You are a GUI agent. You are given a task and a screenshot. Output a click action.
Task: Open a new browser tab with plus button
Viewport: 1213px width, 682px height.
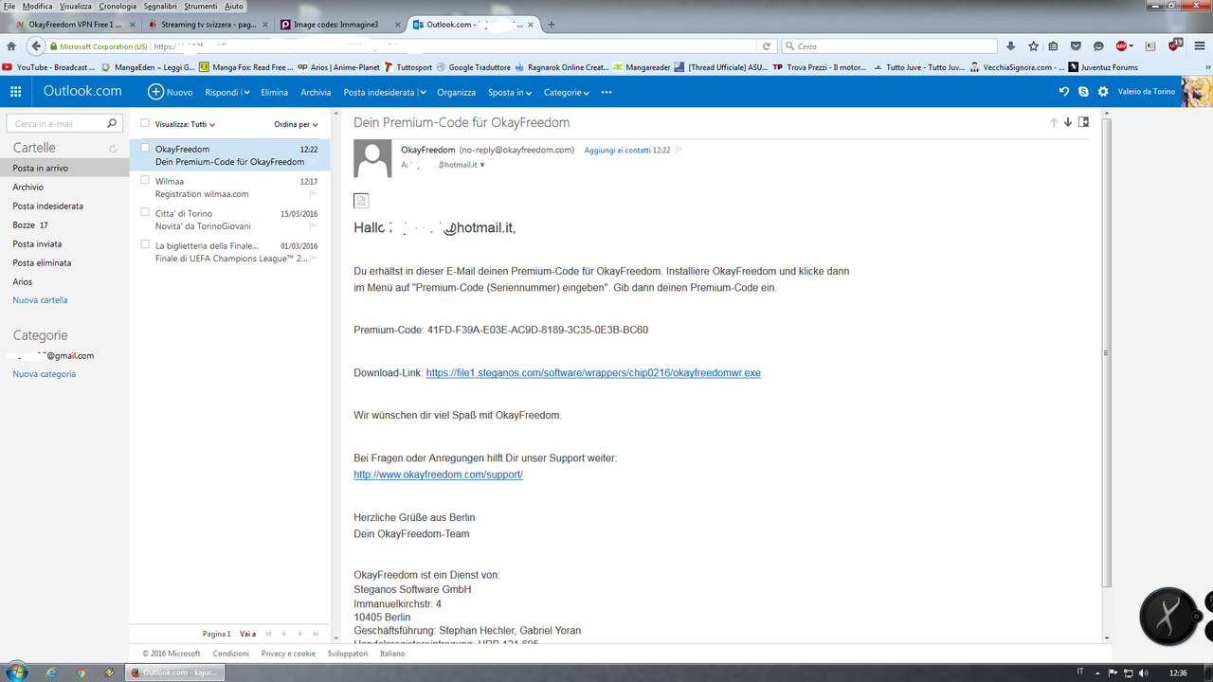(552, 25)
